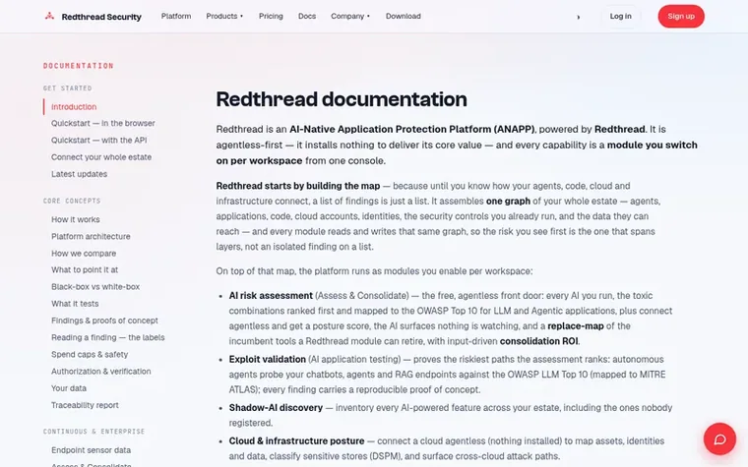Viewport: 748px width, 467px height.
Task: Click the bold 'consolidation ROI' text
Action: (539, 341)
